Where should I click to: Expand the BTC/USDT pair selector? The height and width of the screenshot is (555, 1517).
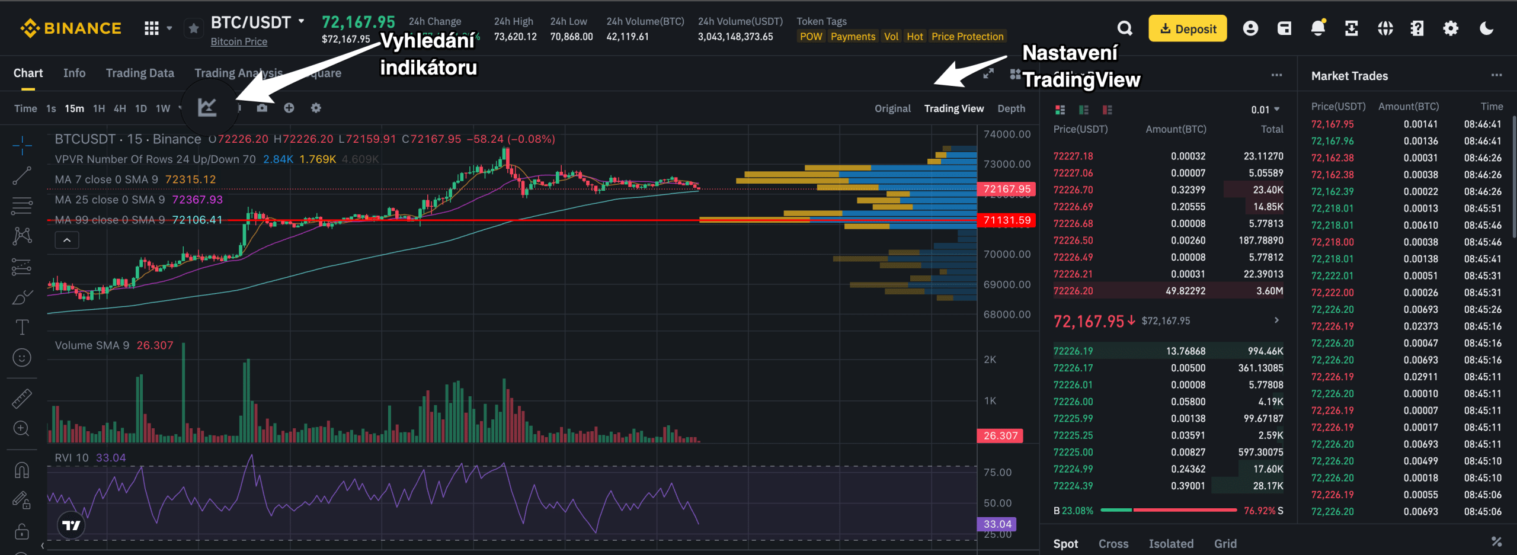[301, 21]
